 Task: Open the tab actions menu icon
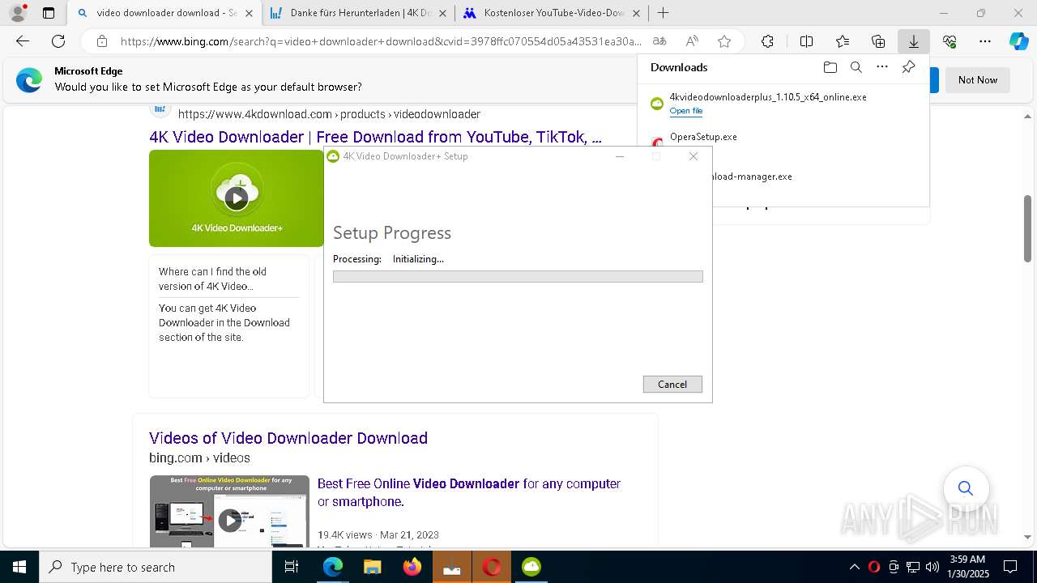coord(49,13)
